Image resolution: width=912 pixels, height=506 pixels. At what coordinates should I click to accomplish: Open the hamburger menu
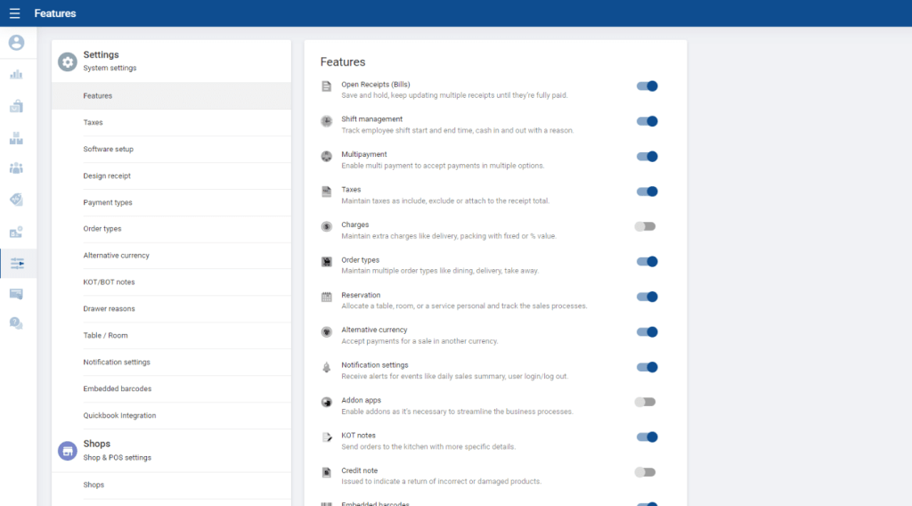(x=14, y=13)
